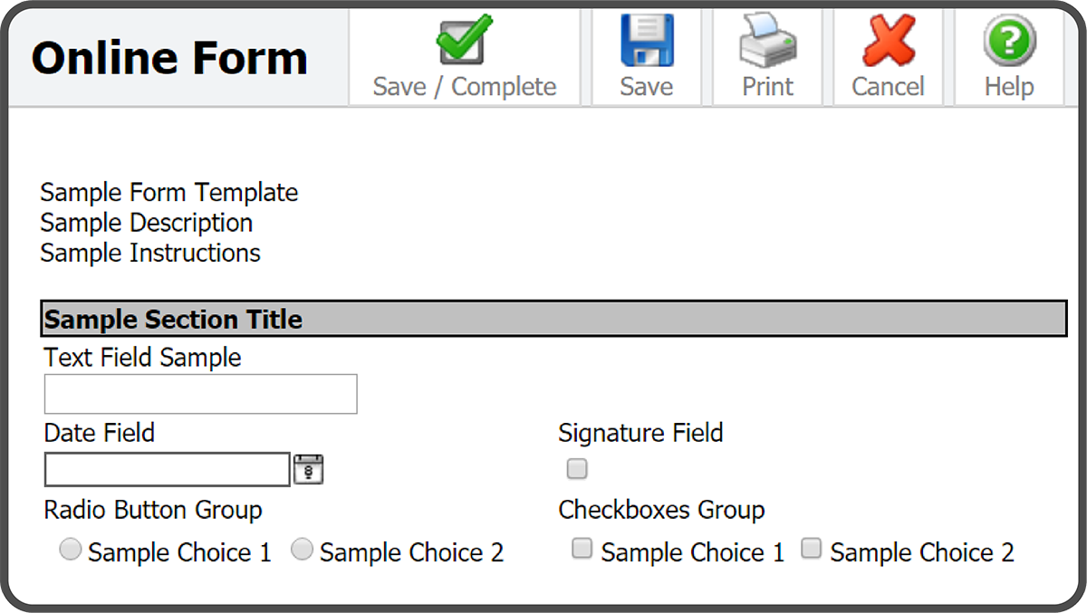The image size is (1087, 613).
Task: Check Sample Choice 2 in Checkboxes Group
Action: pos(811,548)
